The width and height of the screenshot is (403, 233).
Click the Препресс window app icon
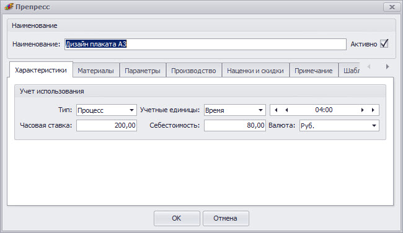pos(9,7)
